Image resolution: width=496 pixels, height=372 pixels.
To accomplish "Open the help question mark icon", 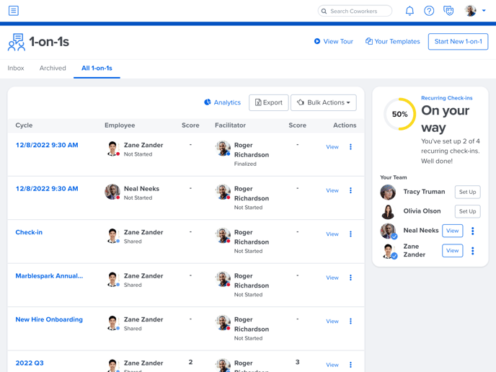I will 429,11.
